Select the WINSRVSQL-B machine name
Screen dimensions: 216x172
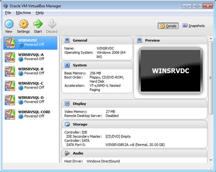point(31,69)
